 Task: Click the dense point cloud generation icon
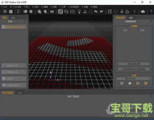pyautogui.click(x=25, y=11)
